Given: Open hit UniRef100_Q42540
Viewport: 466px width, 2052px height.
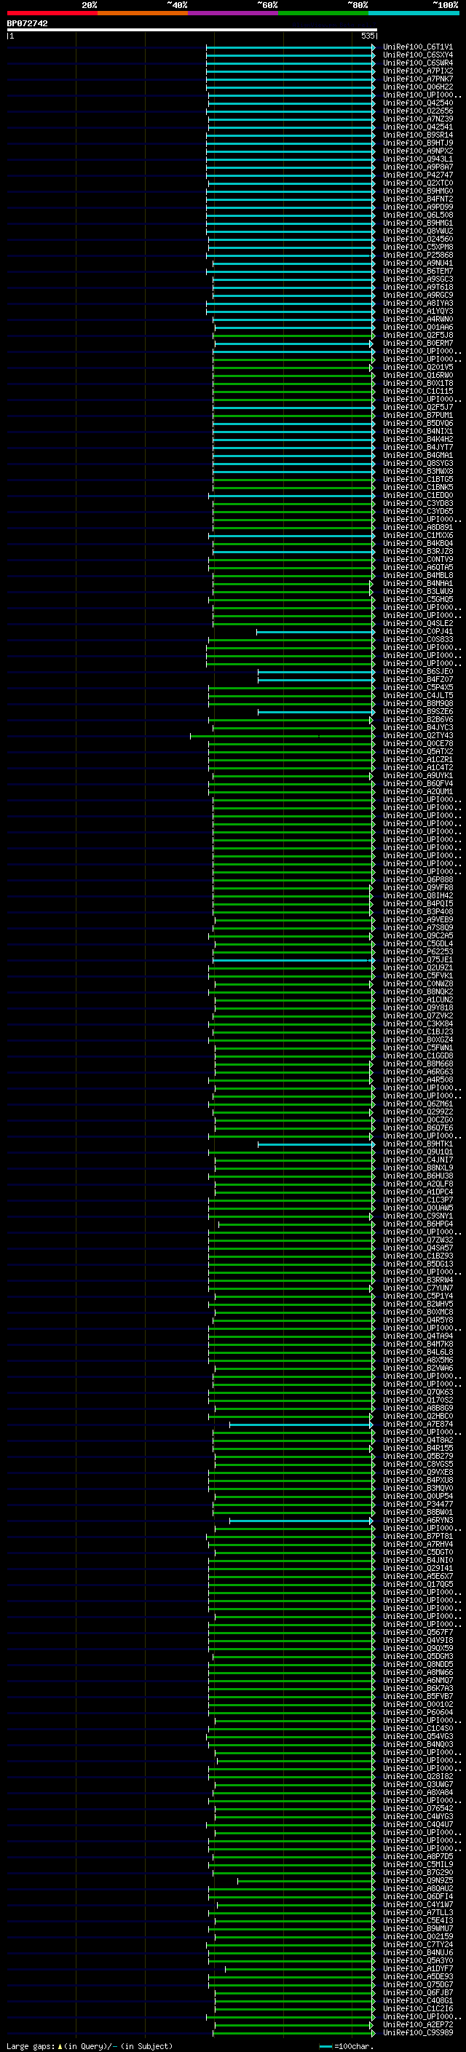Looking at the screenshot, I should [x=417, y=103].
